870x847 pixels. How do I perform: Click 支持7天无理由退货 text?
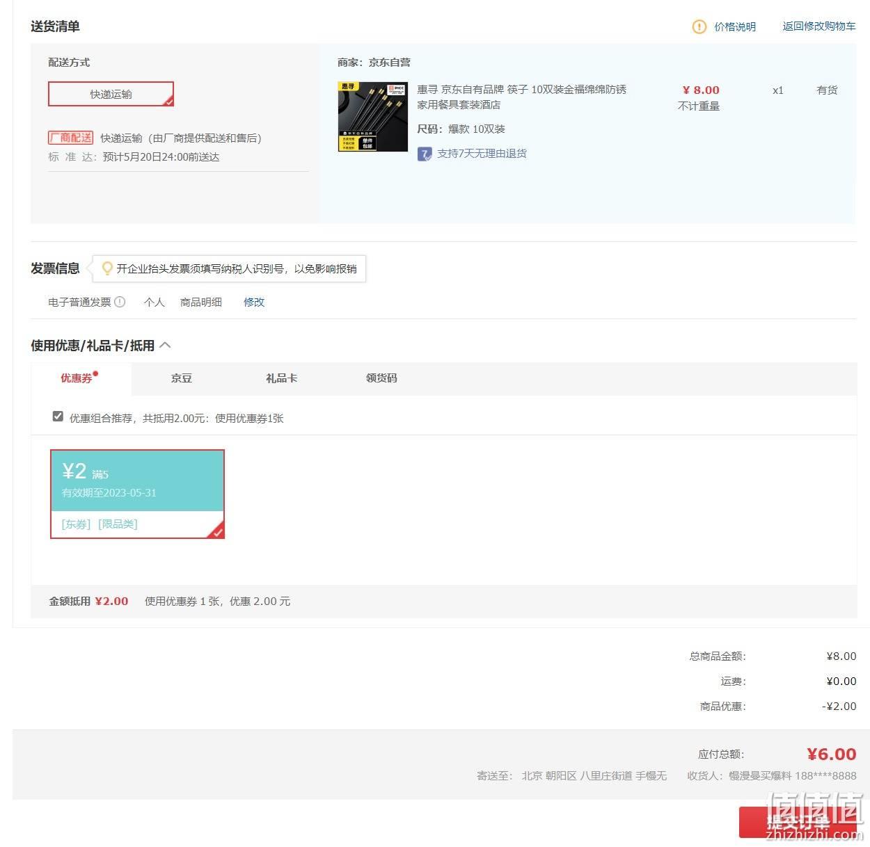[x=482, y=154]
